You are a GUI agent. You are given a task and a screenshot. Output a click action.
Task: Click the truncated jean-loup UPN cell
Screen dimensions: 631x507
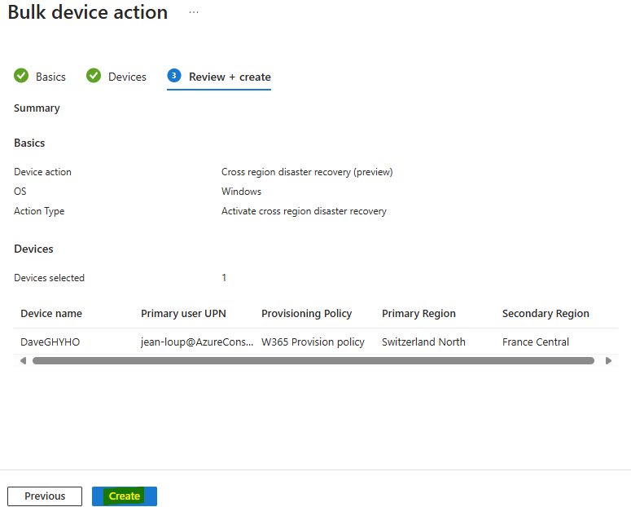click(197, 342)
